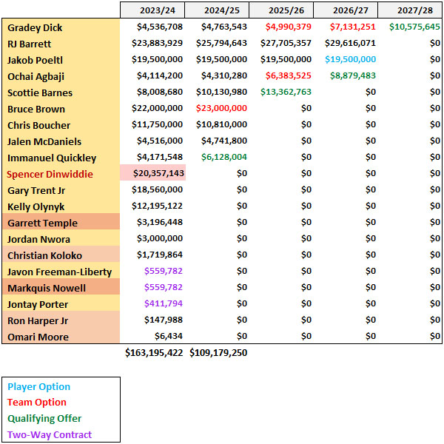
Task: Select Gradey Dick's green $10,575,645 qualifying offer
Action: tap(414, 27)
